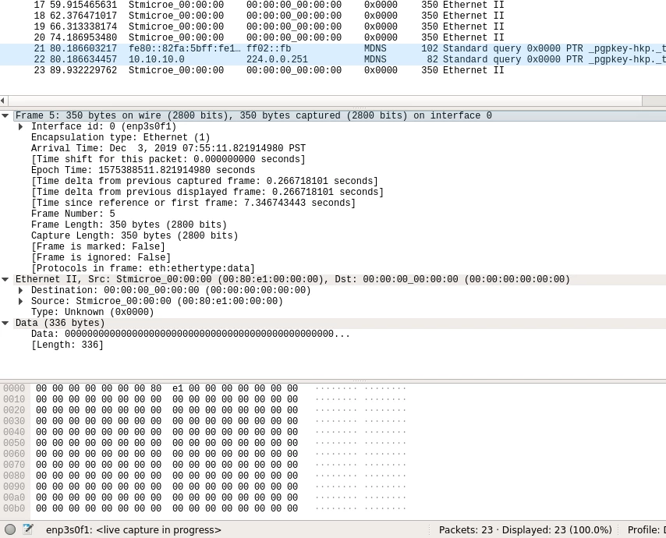Click the 80 byte in hex dump

click(x=156, y=388)
